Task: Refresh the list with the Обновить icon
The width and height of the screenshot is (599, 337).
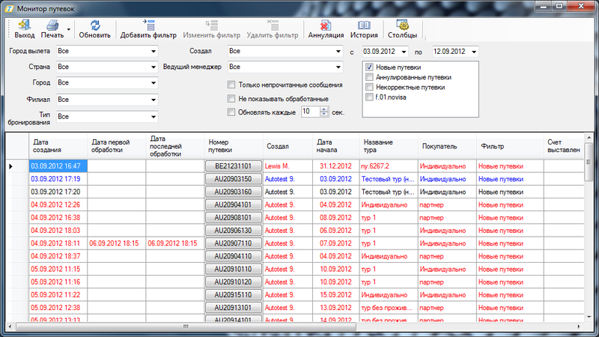Action: click(94, 25)
